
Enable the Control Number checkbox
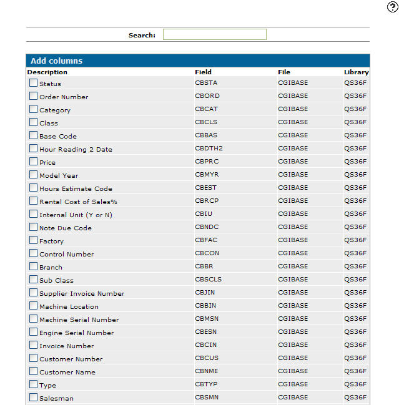click(33, 253)
